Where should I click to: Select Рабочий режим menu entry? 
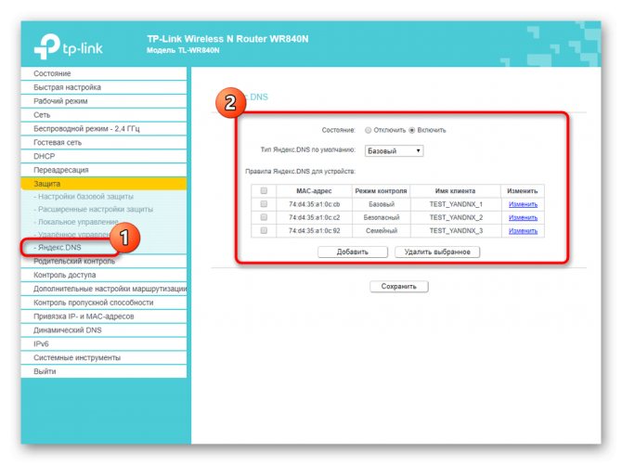click(x=104, y=101)
